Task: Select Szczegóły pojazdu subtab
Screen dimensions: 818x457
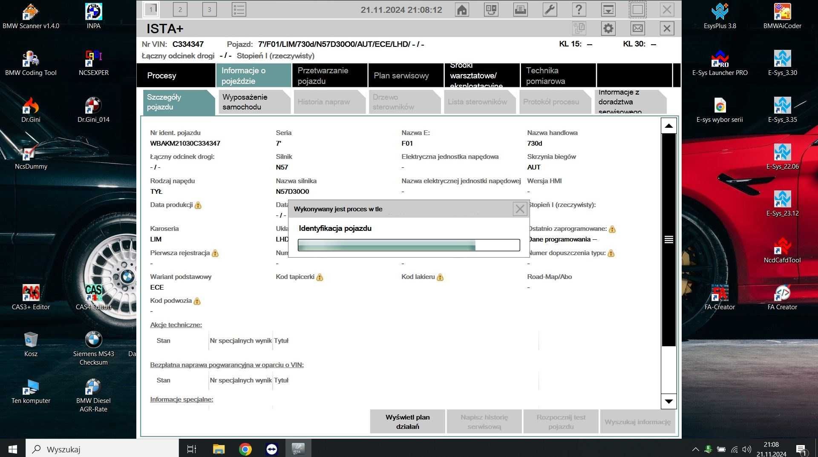Action: pyautogui.click(x=179, y=102)
